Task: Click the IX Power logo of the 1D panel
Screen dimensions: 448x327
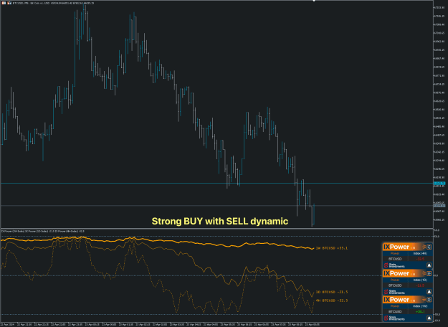Action: click(x=396, y=273)
